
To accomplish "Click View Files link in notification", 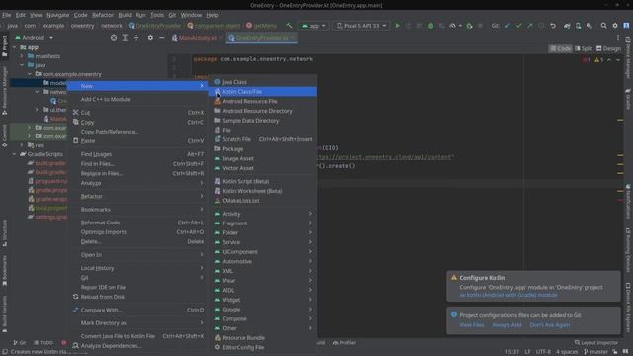I will coord(471,325).
